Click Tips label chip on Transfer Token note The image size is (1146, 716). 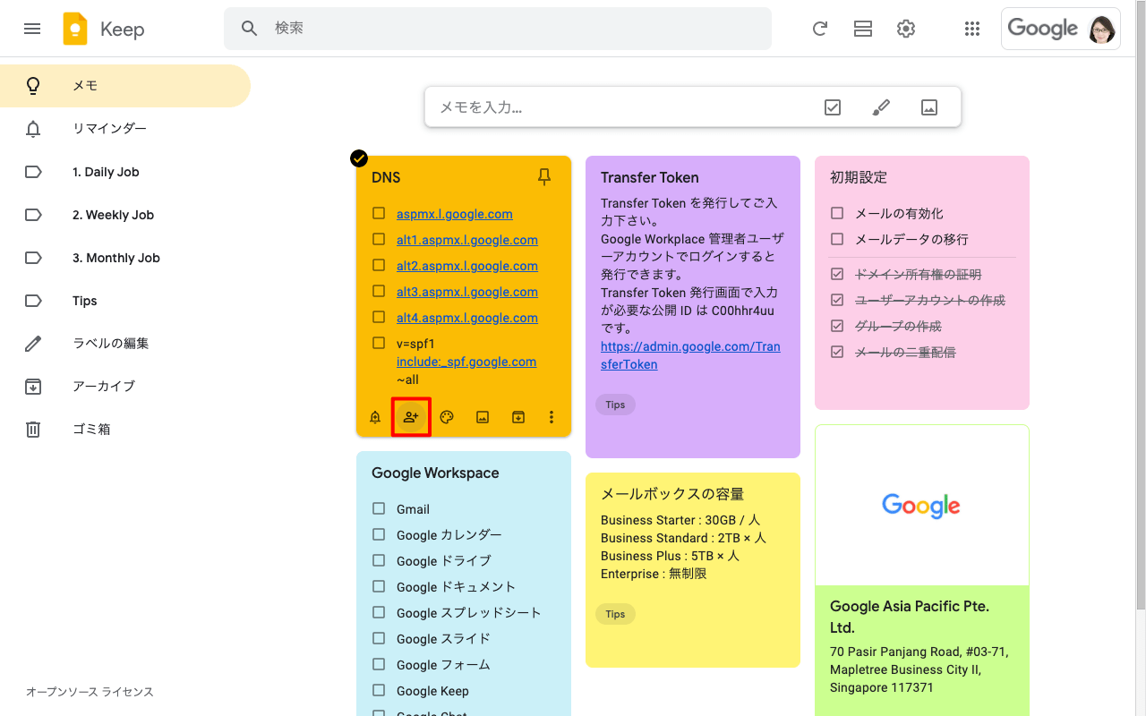click(x=615, y=405)
